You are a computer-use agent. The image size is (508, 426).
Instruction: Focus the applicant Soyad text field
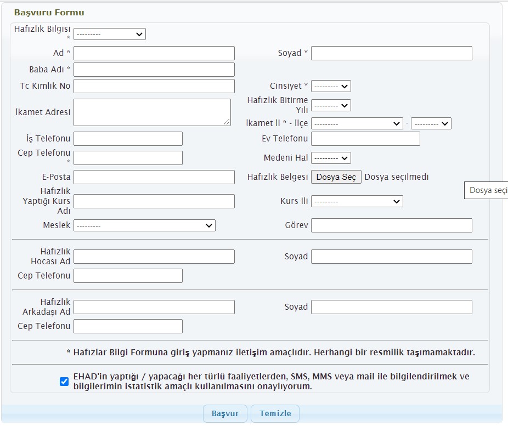(x=391, y=53)
